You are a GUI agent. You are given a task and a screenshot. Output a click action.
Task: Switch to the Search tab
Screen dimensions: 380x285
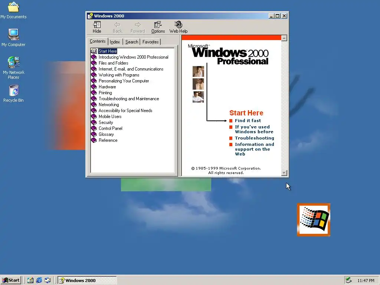[x=132, y=42]
